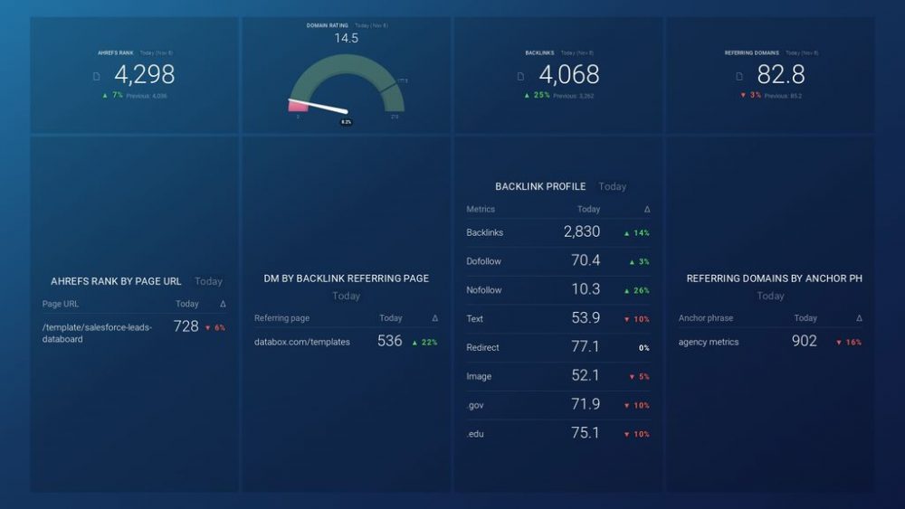Click the delta column header in Backlink Profile

coord(646,209)
